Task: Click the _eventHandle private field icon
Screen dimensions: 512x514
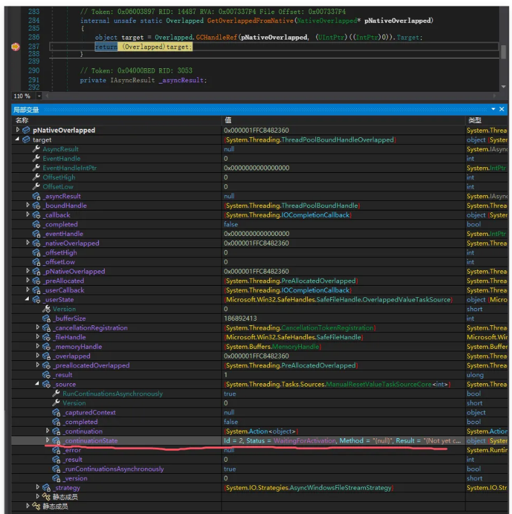Action: click(x=36, y=234)
